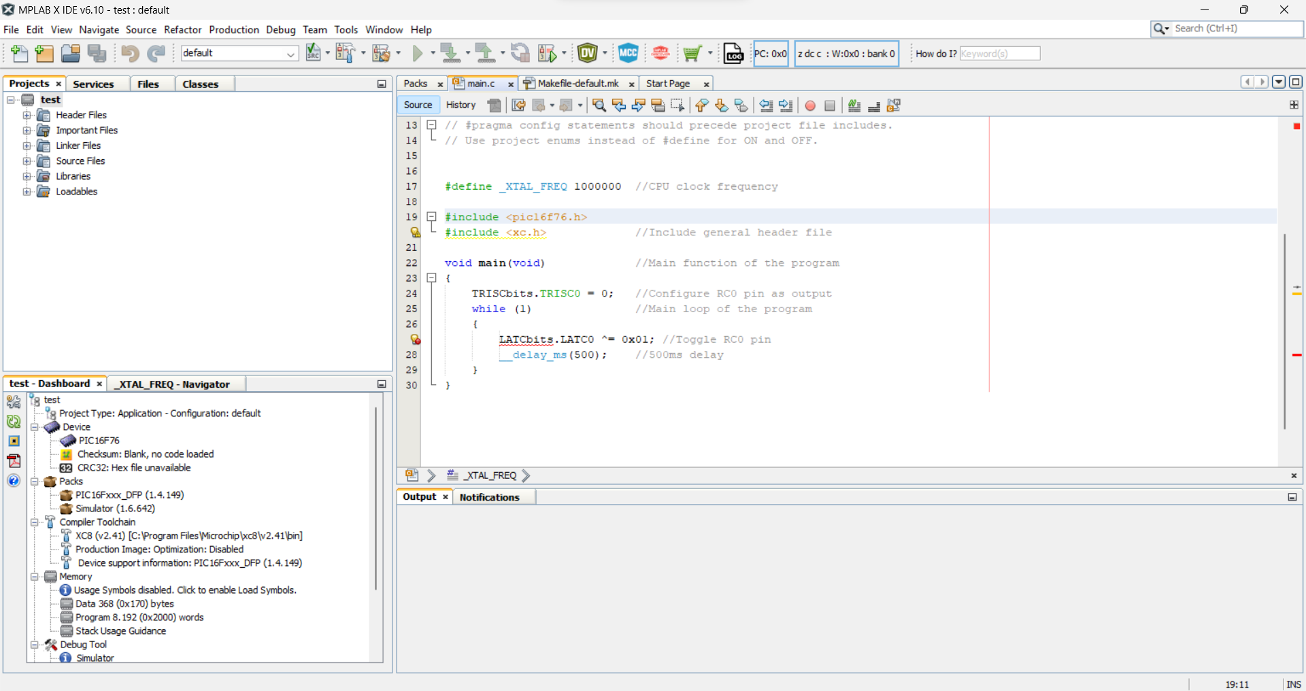Image resolution: width=1306 pixels, height=691 pixels.
Task: Click the New File toolbar icon
Action: 20,53
